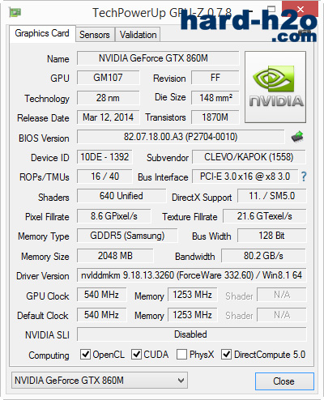
Task: Toggle the DirectCompute 5.0 checkbox
Action: pos(226,354)
